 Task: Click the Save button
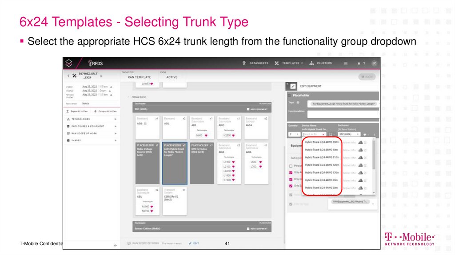[367, 76]
